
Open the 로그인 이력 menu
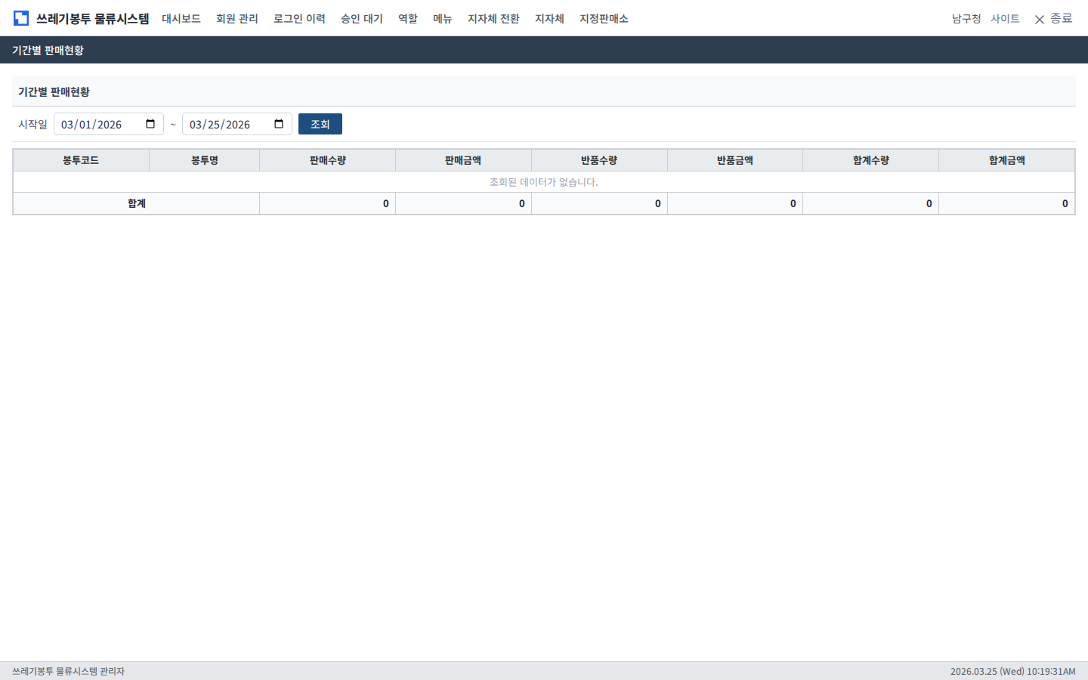(x=299, y=18)
